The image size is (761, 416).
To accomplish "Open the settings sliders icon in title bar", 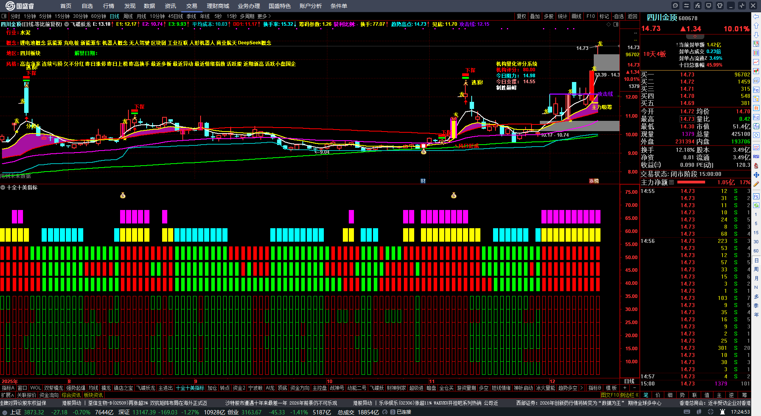I will (x=686, y=6).
